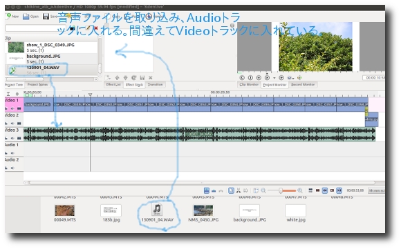Move effect down with the down arrow icon
Screen dimensions: 401x249
pyautogui.click(x=125, y=77)
